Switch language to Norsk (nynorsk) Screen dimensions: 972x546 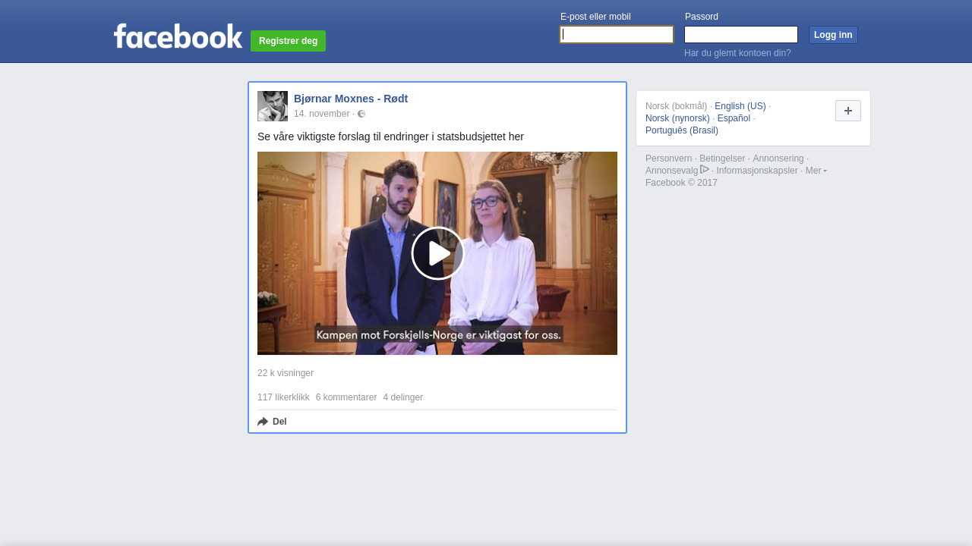(x=677, y=118)
